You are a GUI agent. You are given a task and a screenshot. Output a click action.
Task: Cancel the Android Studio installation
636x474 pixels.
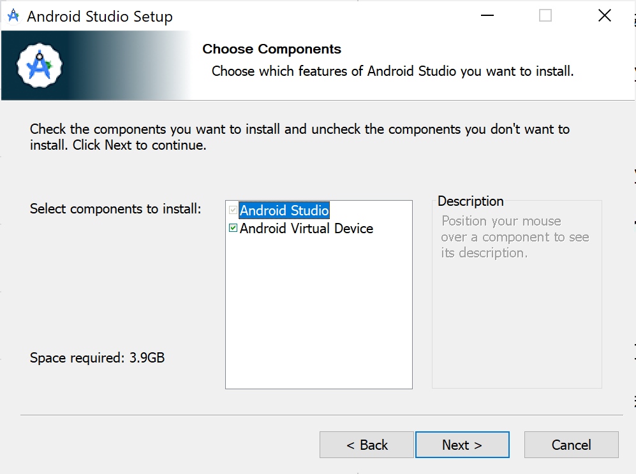(x=571, y=445)
